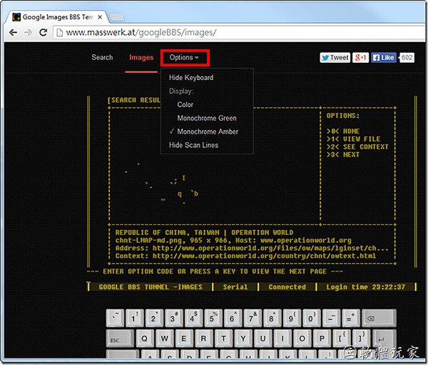
Task: Tap the Q key on virtual keyboard
Action: 144,338
